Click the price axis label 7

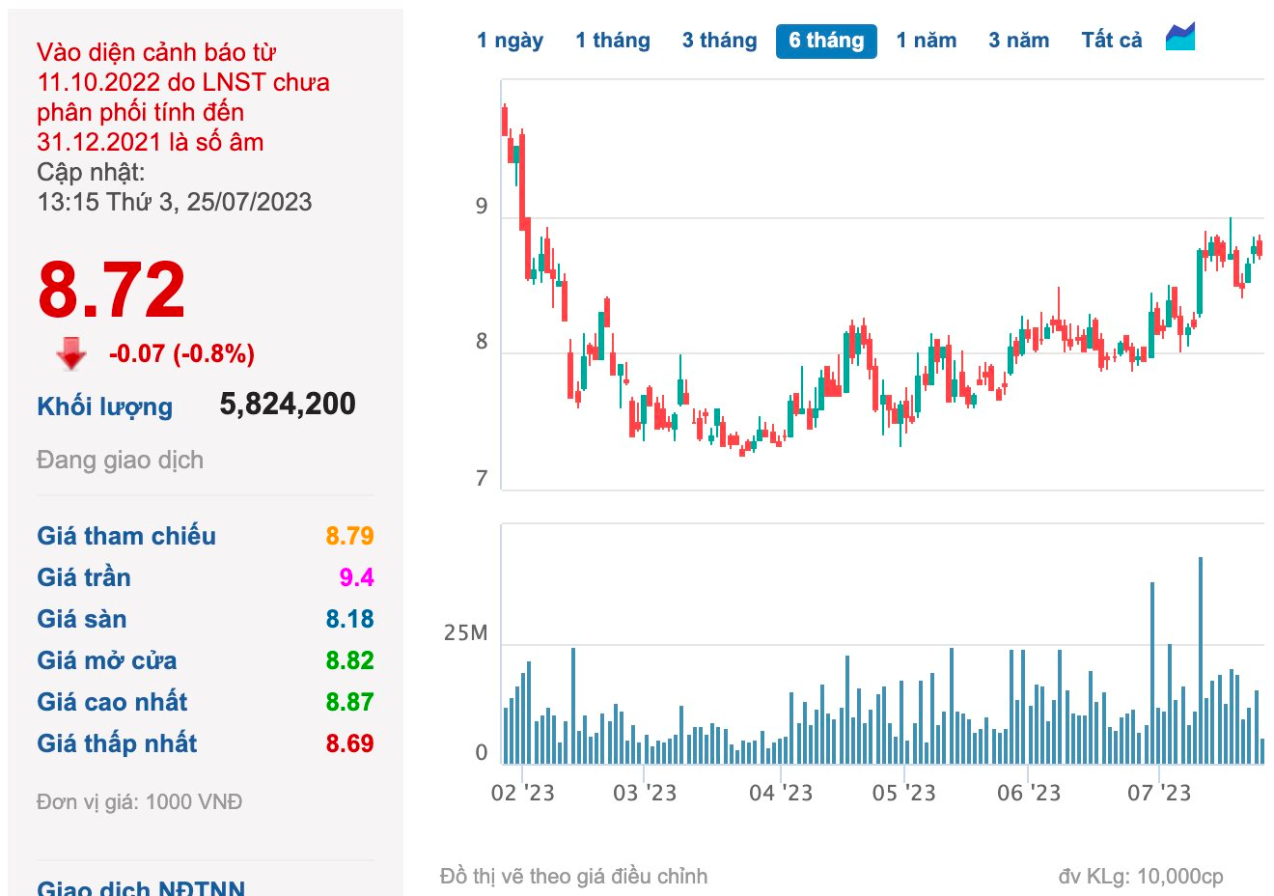click(x=482, y=478)
